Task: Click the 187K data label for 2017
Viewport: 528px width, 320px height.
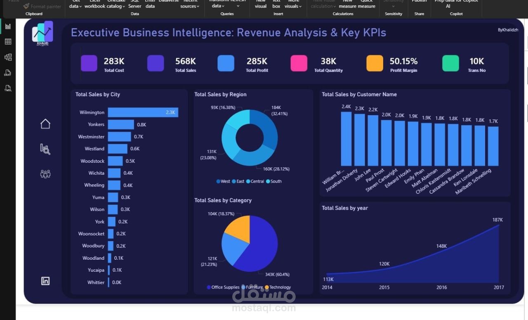Action: (497, 220)
